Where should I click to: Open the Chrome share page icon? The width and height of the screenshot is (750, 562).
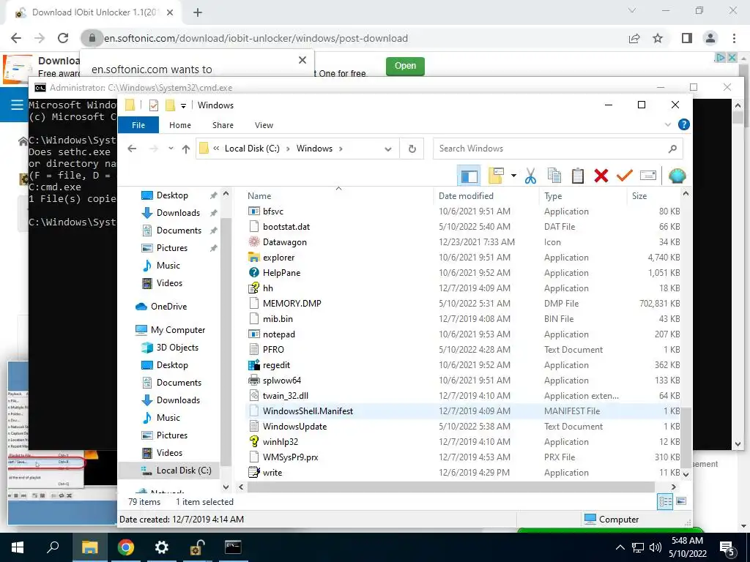634,38
